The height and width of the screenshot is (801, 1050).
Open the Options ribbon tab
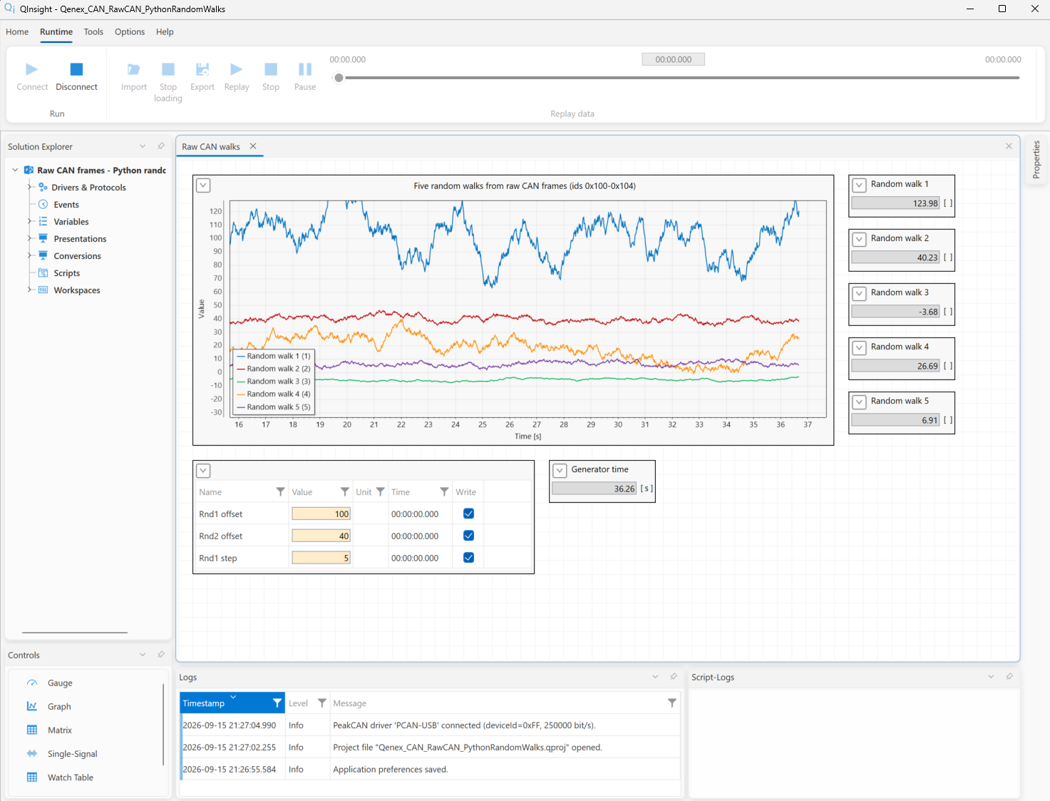pos(130,32)
